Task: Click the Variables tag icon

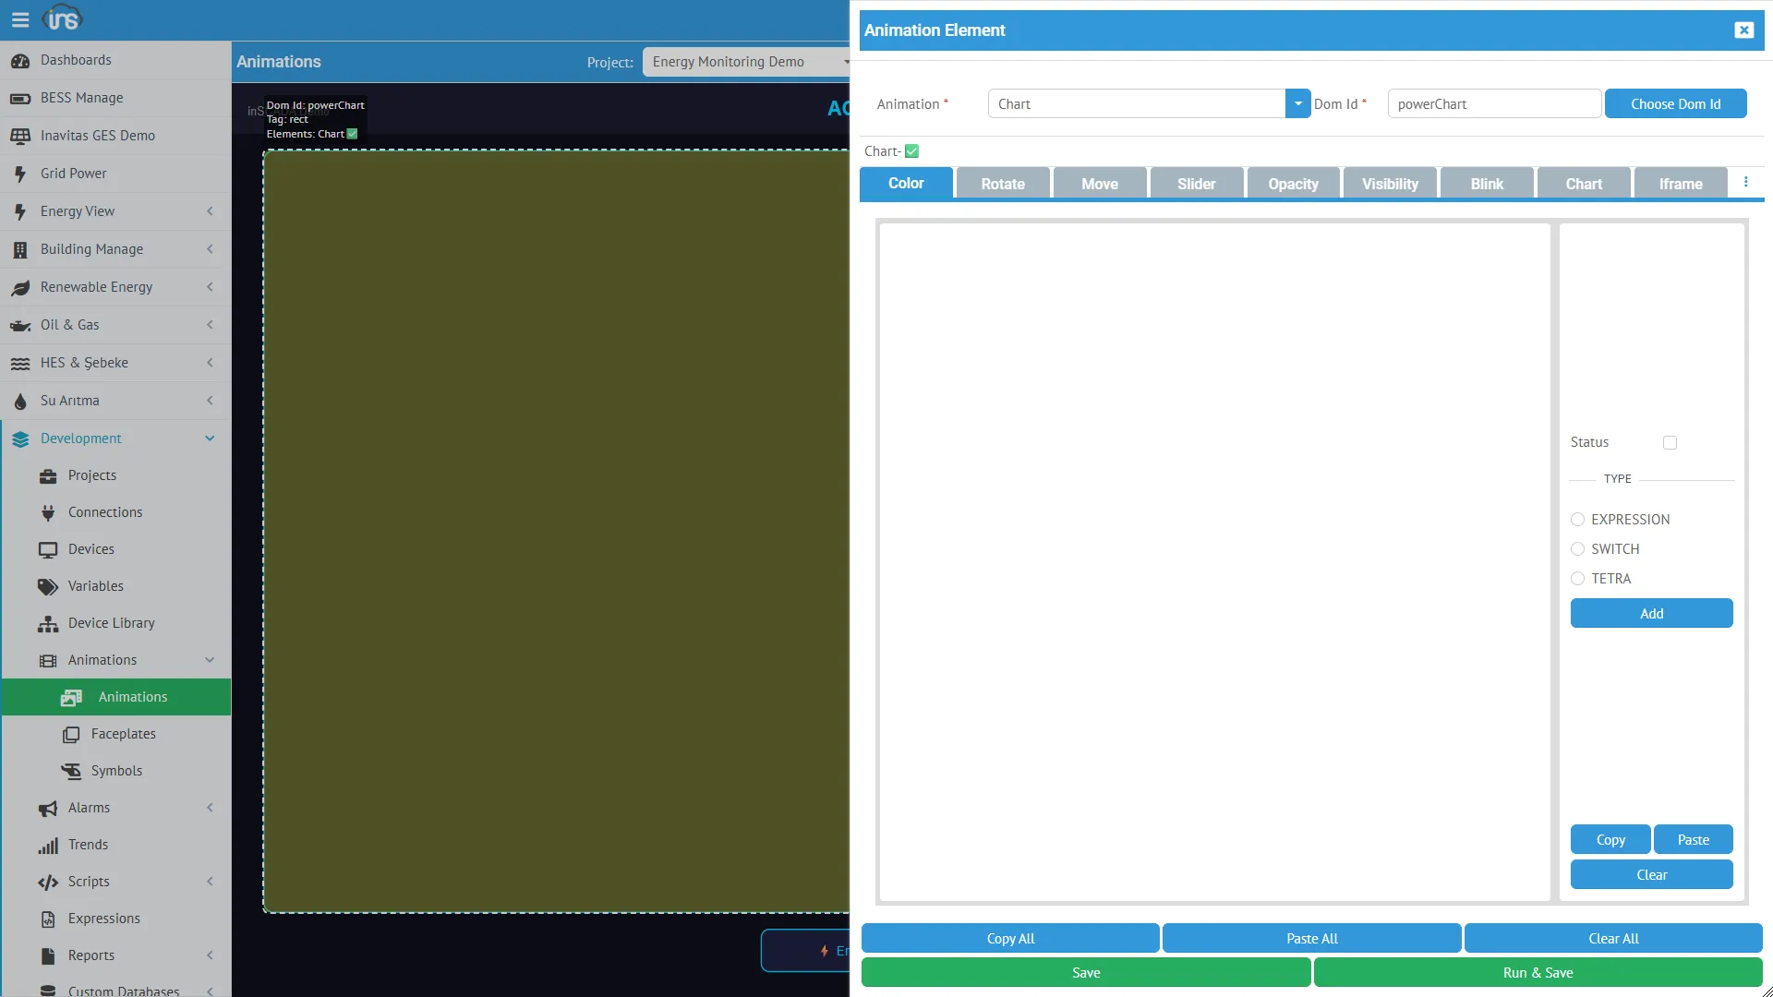Action: (x=48, y=586)
